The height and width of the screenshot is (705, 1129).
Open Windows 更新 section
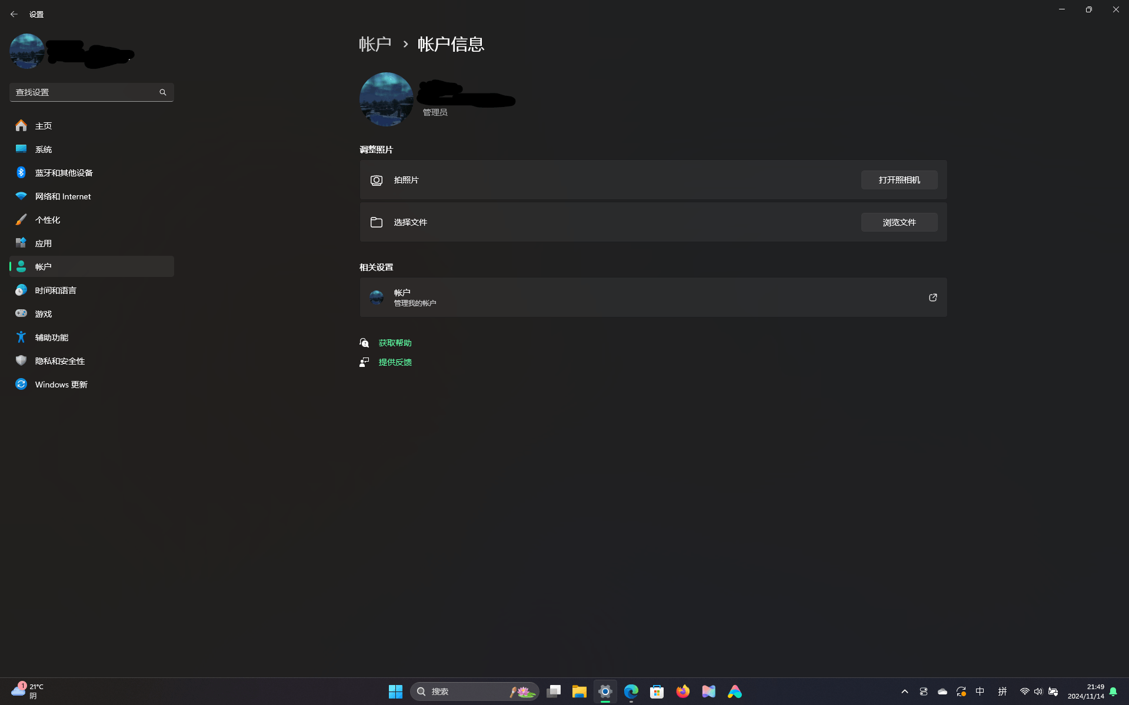[x=92, y=385]
